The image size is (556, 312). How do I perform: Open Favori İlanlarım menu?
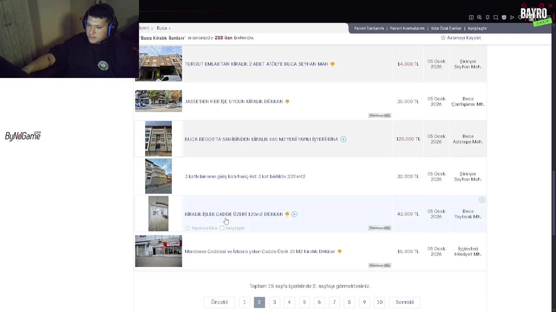point(369,28)
